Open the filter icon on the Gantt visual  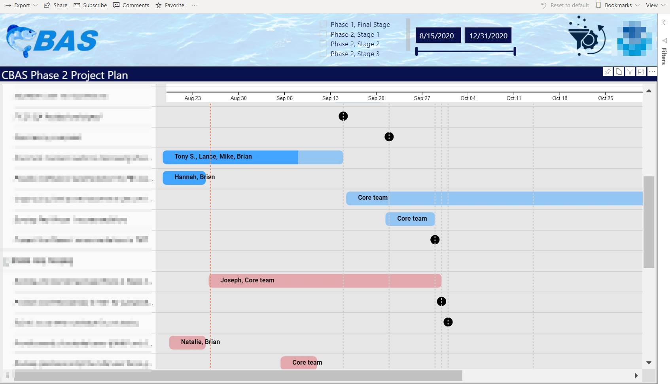click(630, 72)
